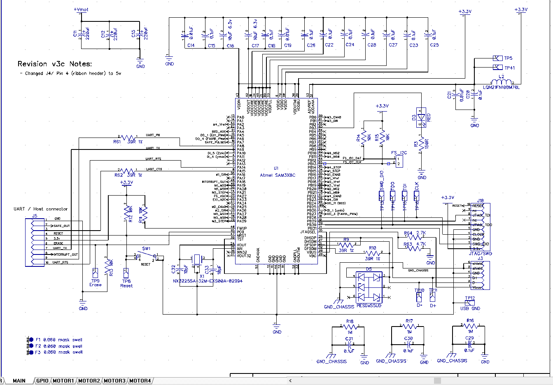The height and width of the screenshot is (385, 553).
Task: Select the MOTOR4 sheet tab
Action: [140, 381]
